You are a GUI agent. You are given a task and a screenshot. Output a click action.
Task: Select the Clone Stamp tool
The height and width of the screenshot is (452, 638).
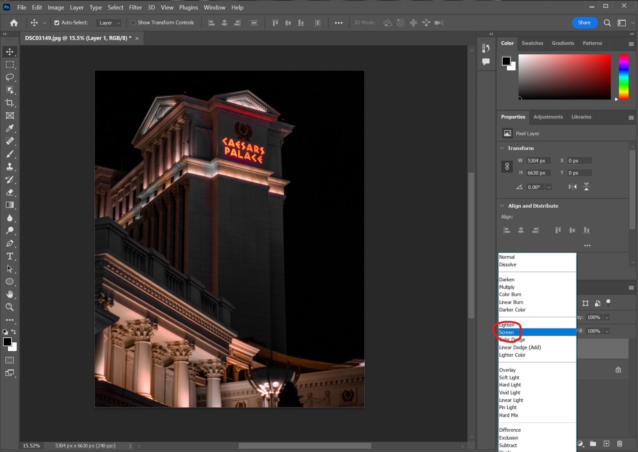point(10,167)
